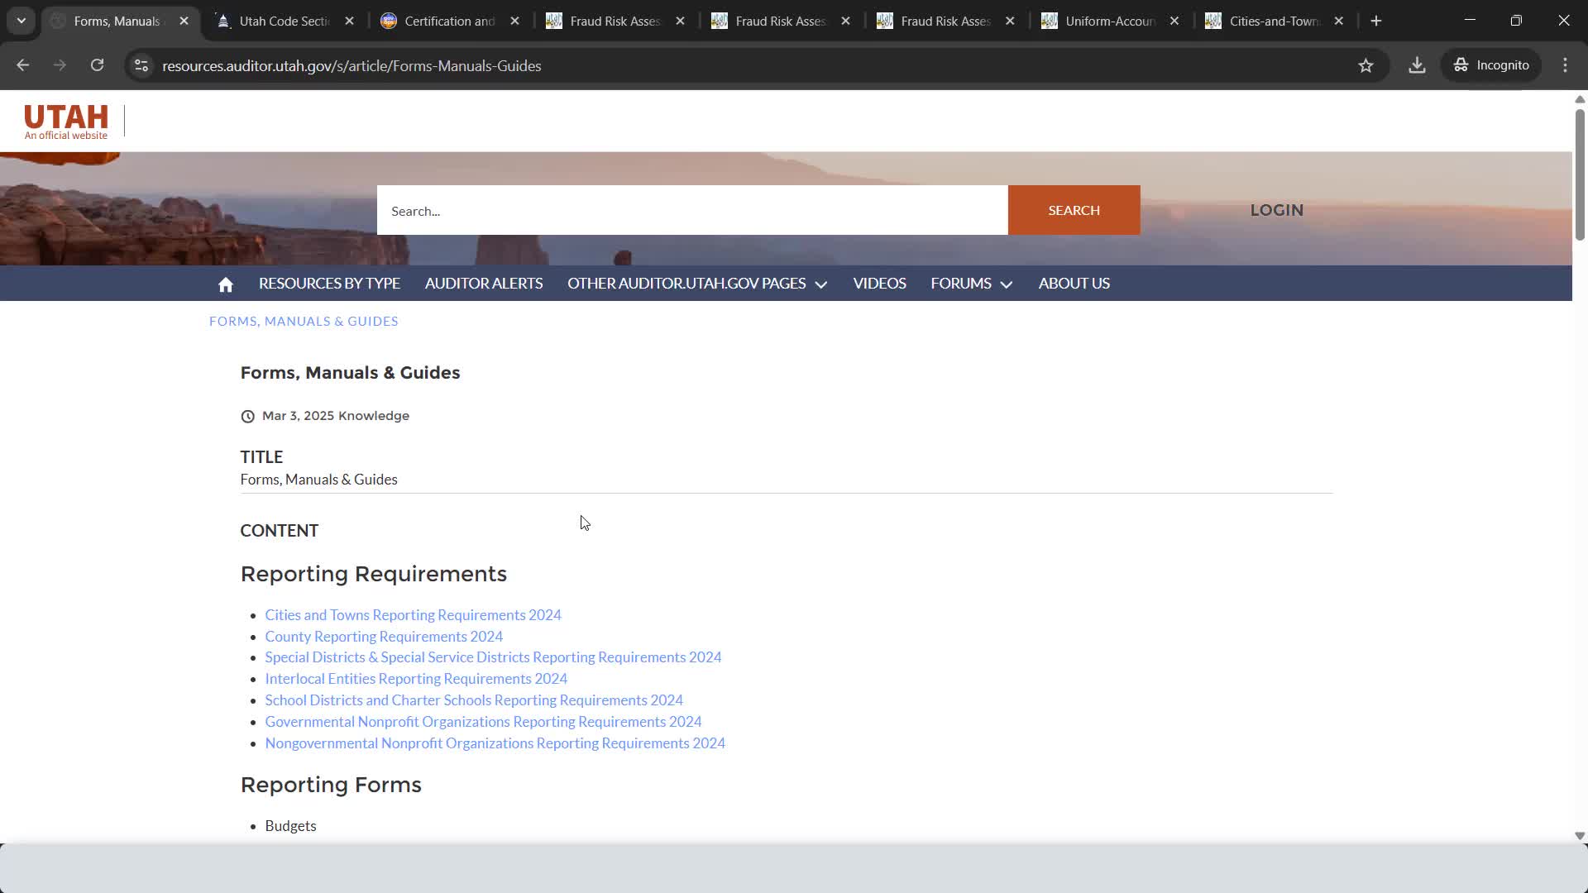Click the home icon in the navigation bar

225,284
